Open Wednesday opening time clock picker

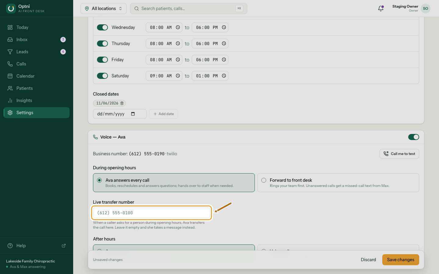coord(178,27)
